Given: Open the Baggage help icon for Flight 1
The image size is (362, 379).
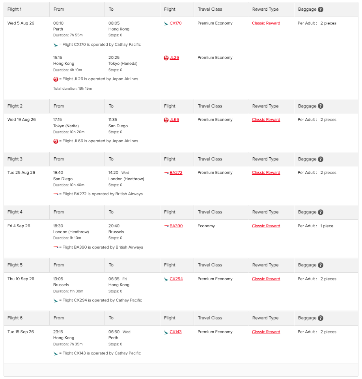Looking at the screenshot, I should tap(321, 9).
